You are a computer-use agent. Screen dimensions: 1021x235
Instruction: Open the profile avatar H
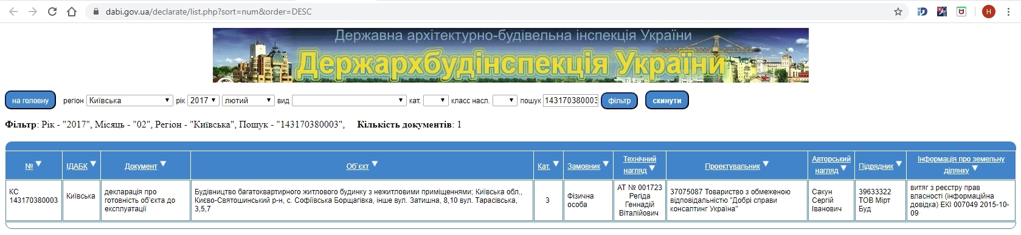[989, 12]
